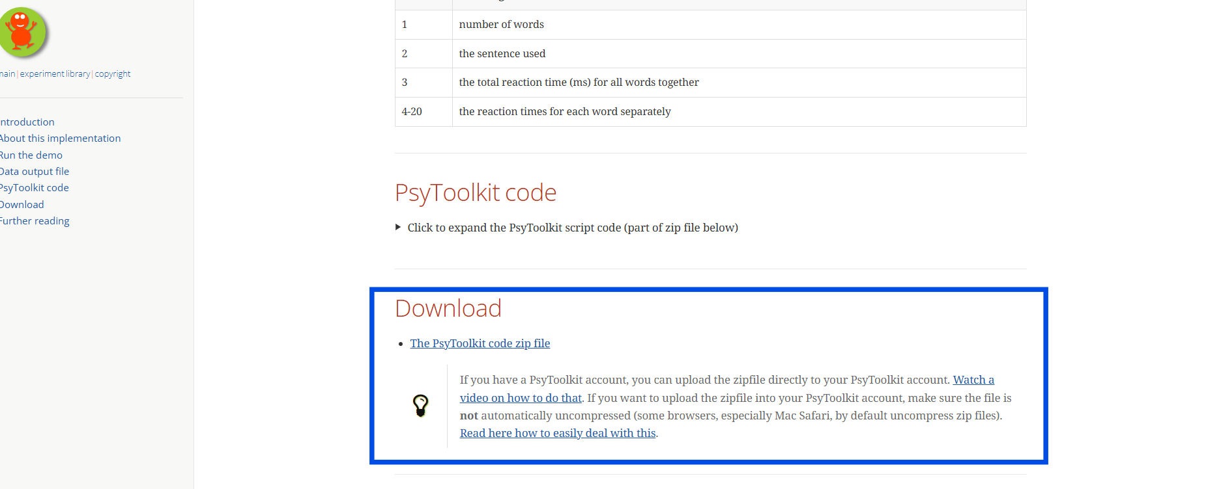This screenshot has width=1206, height=489.
Task: Click the lightbulb tip icon
Action: pyautogui.click(x=421, y=405)
